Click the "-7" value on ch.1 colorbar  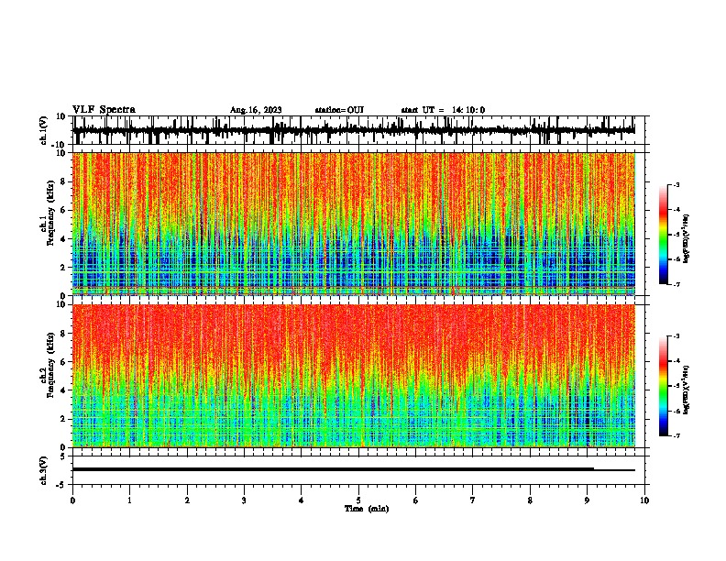[x=676, y=284]
